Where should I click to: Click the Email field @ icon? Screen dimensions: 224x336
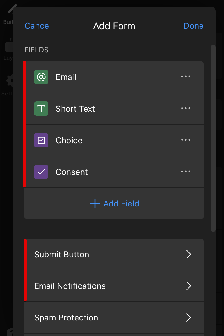coord(41,77)
